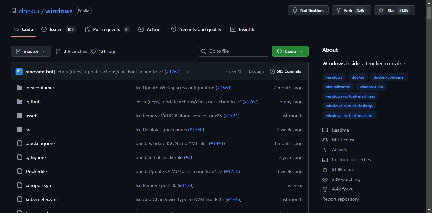Open the master branch dropdown

click(31, 51)
